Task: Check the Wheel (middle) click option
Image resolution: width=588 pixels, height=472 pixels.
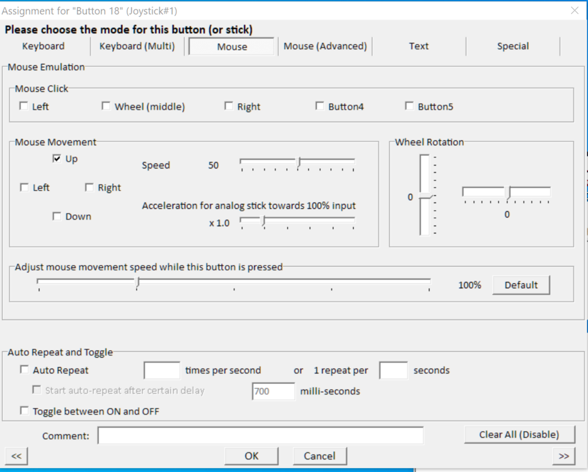Action: coord(106,106)
